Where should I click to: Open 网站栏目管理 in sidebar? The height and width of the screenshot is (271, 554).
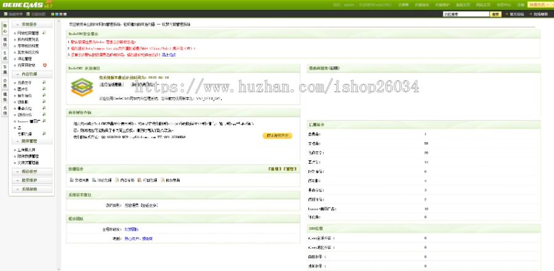28,33
